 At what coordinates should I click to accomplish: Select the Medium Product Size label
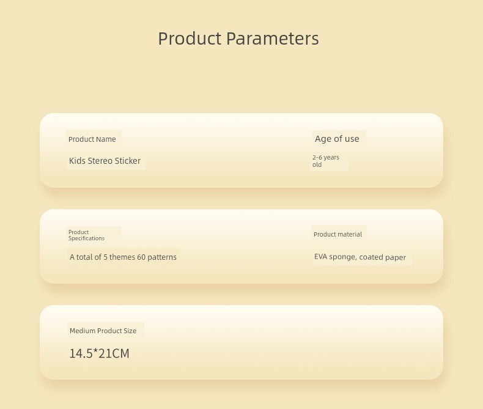point(103,331)
